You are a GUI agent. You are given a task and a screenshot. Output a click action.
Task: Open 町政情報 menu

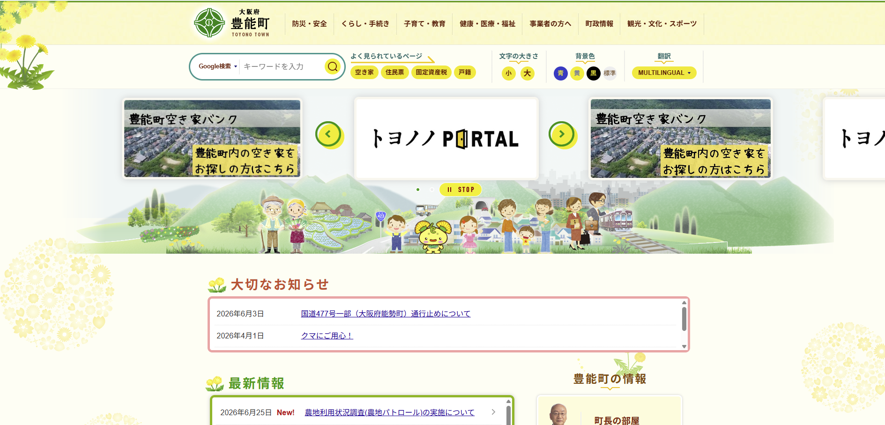pyautogui.click(x=599, y=23)
